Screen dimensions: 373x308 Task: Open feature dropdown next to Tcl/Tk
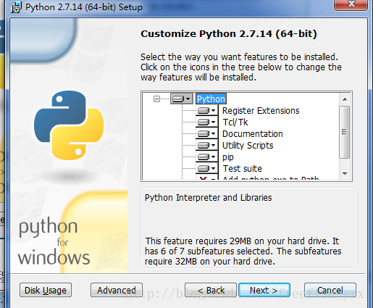point(206,122)
